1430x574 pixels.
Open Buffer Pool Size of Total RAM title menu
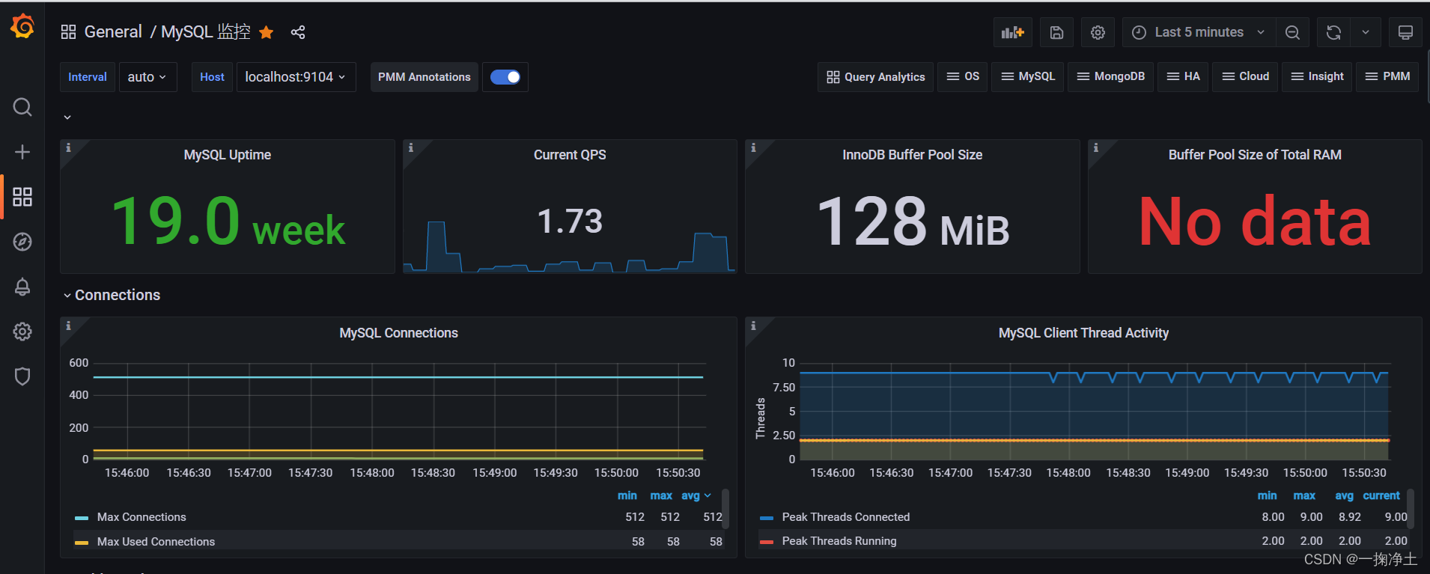click(1255, 155)
